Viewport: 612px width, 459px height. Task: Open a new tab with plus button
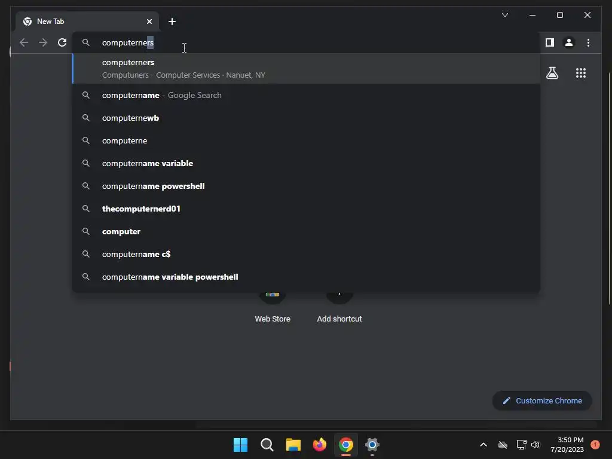[172, 22]
